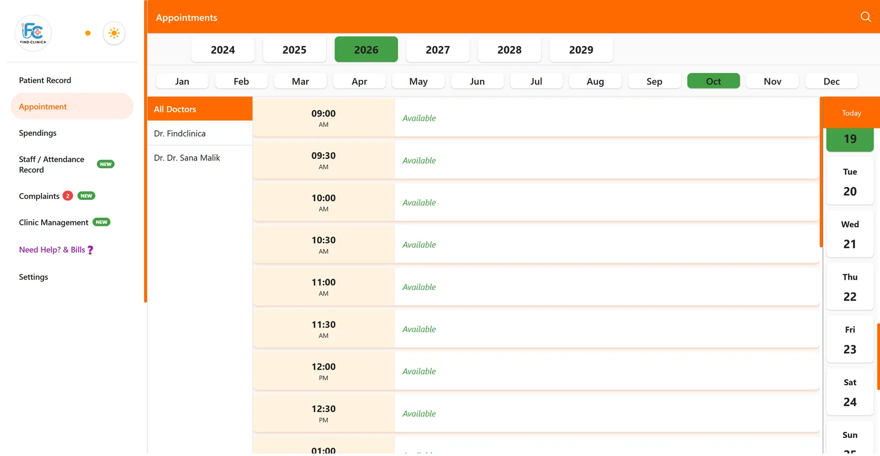Select Dr. Dr. Sana Malik
Screen dimensions: 880x456
(200, 158)
